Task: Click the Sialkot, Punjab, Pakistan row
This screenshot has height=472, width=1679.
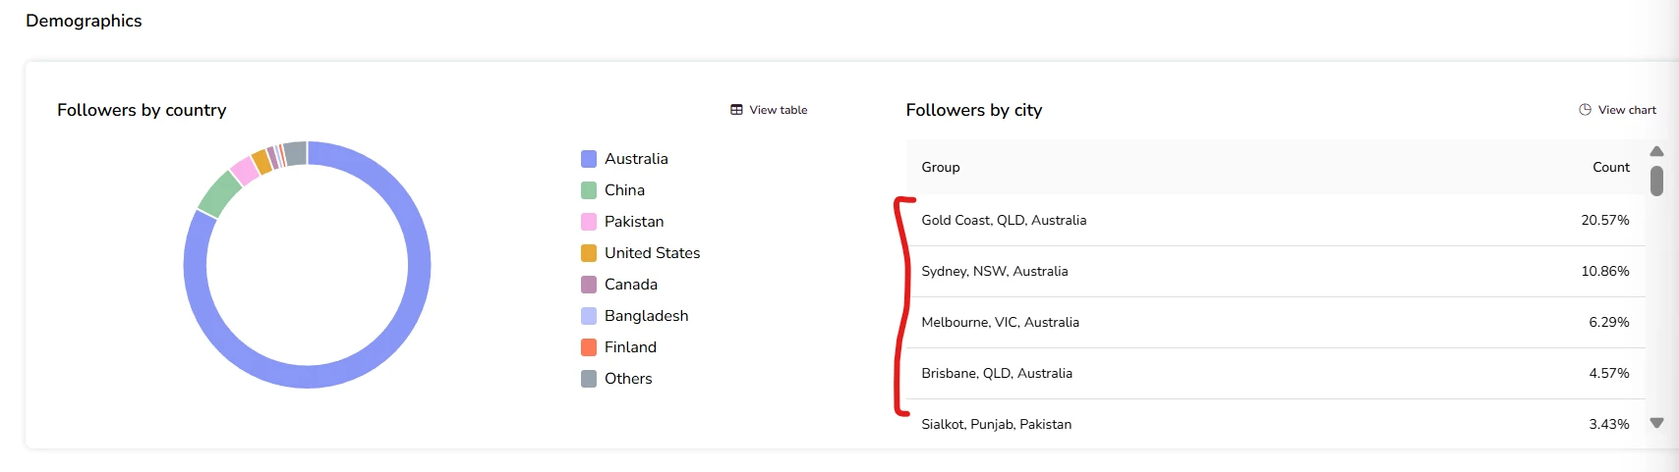Action: click(x=996, y=424)
